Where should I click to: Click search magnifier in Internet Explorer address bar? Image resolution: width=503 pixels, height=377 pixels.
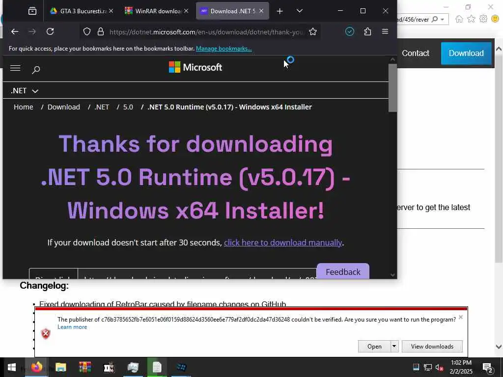coord(435,19)
